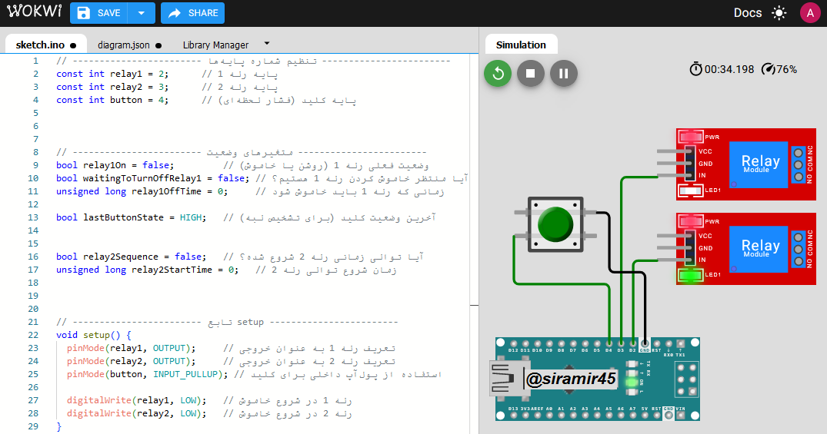The height and width of the screenshot is (434, 827).
Task: Expand the SAVE dropdown arrow
Action: tap(141, 13)
